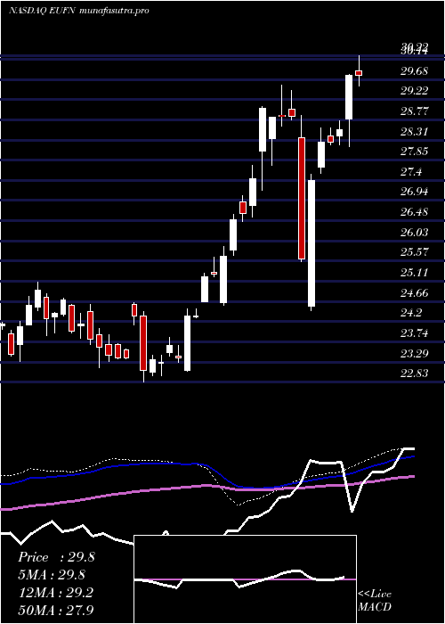Click the latest small red candlestick near 29.68
This screenshot has height=624, width=445.
[x=359, y=73]
